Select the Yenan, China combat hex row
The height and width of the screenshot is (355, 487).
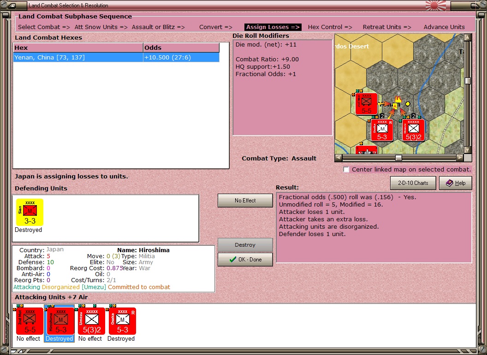tap(116, 58)
